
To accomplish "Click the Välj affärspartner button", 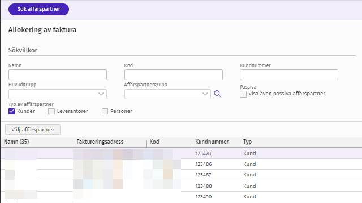I will click(33, 130).
